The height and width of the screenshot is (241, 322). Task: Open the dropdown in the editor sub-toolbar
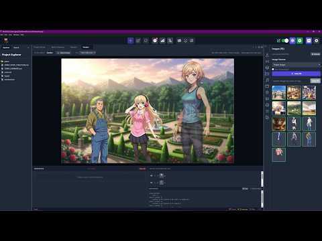click(x=88, y=53)
